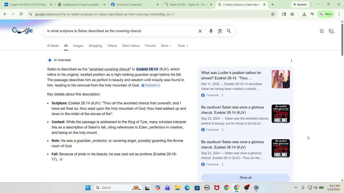The width and height of the screenshot is (344, 193).
Task: Click the voice search microphone icon
Action: [211, 31]
